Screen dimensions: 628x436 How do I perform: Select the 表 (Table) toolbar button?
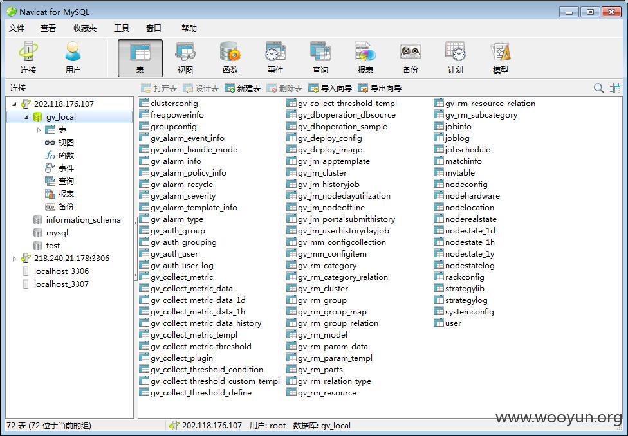[x=140, y=58]
